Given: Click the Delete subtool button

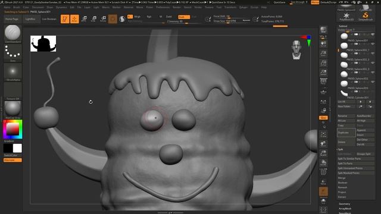Looking at the screenshot, I should click(x=346, y=142).
